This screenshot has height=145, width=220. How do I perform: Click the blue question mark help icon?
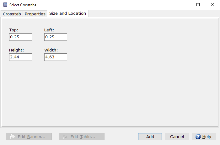click(198, 137)
